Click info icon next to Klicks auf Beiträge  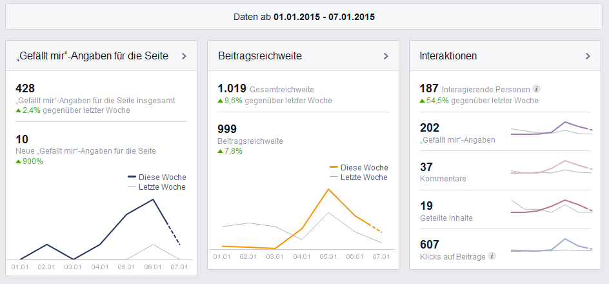492,256
